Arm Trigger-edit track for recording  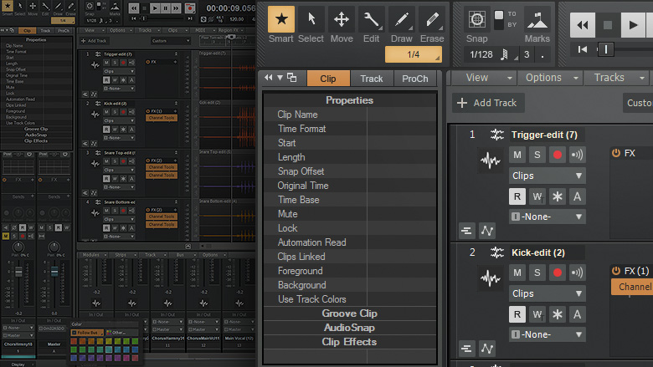coord(558,155)
